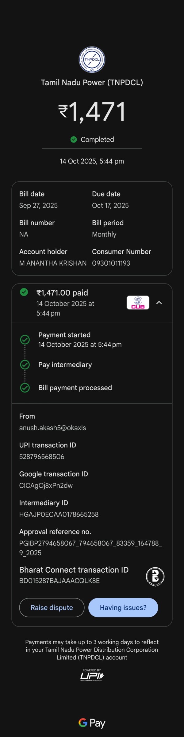Tap the TNPDCL logo at top
The image size is (184, 737).
(x=92, y=60)
